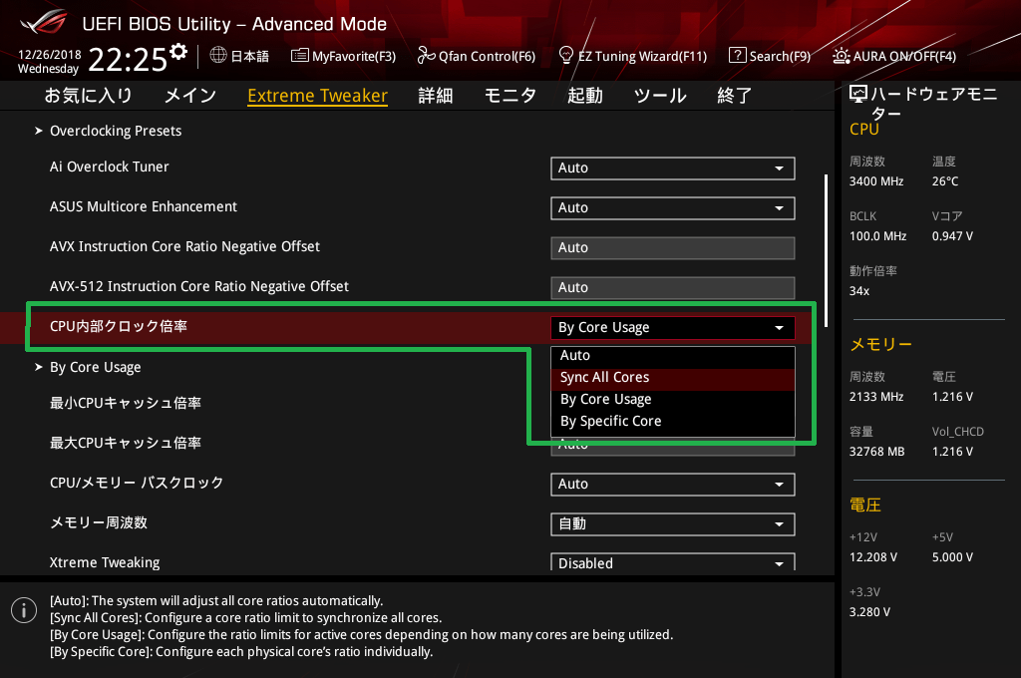This screenshot has height=678, width=1021.
Task: Choose Auto in the core ratio list
Action: (x=673, y=356)
